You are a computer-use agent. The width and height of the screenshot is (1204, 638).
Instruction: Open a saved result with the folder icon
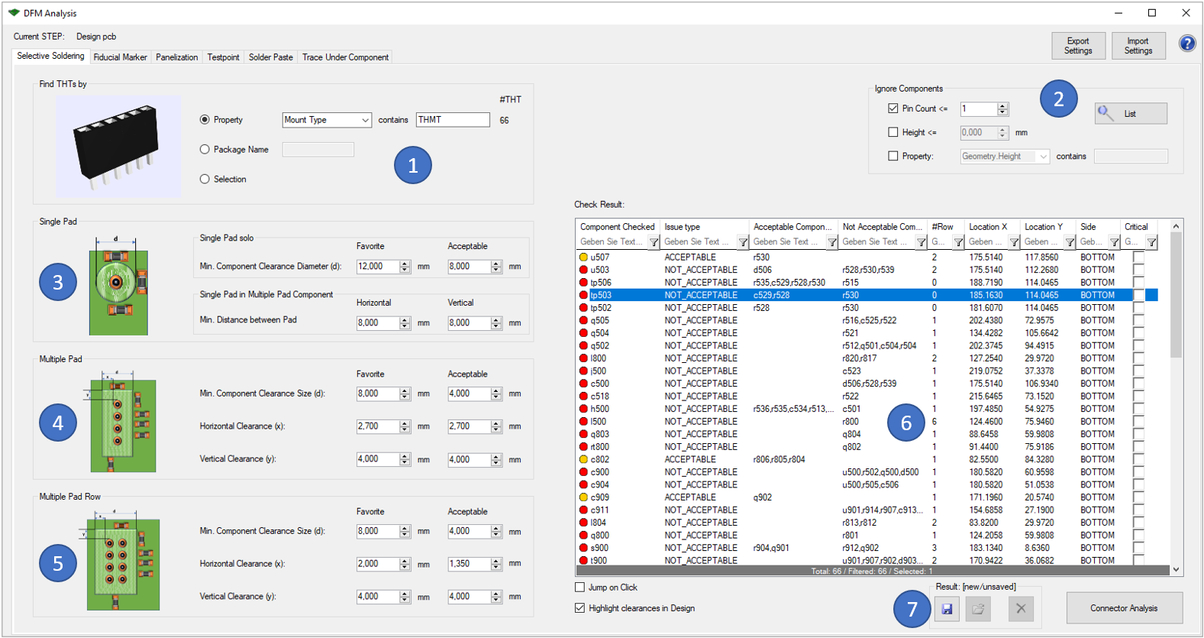[x=978, y=609]
